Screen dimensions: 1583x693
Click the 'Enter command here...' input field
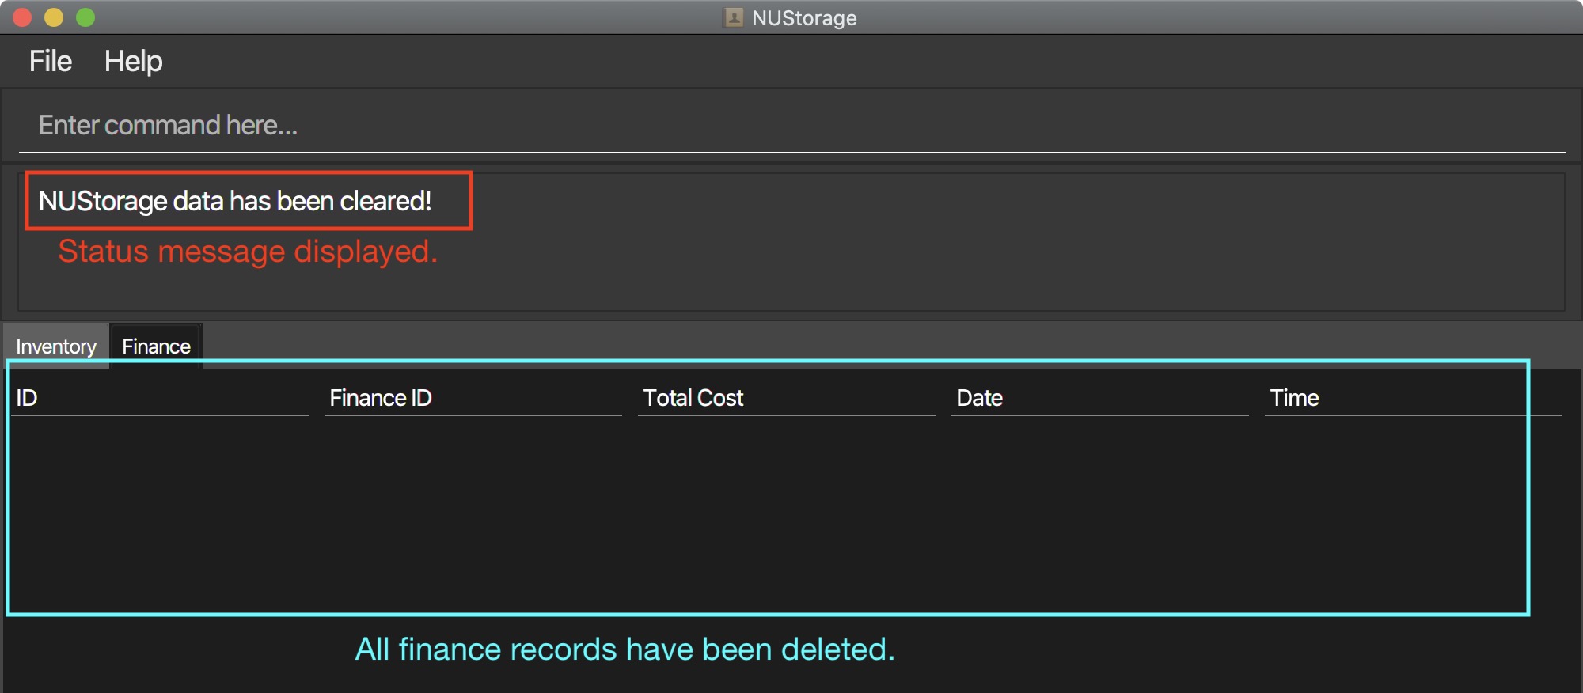791,125
